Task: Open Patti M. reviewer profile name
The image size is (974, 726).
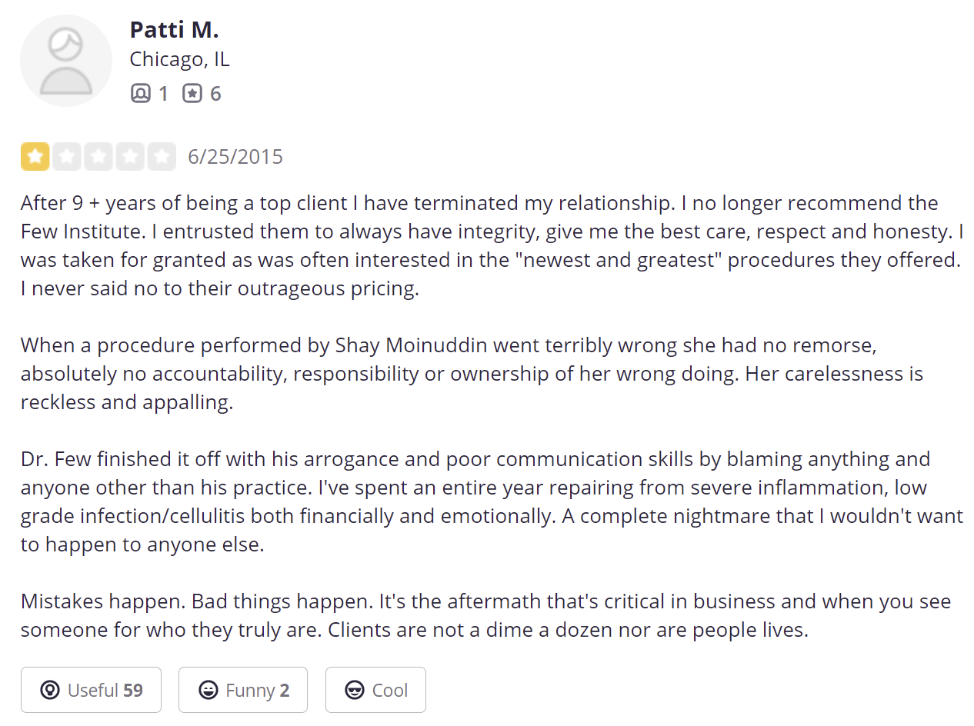Action: 174,29
